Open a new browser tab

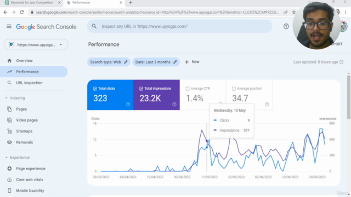[x=131, y=3]
